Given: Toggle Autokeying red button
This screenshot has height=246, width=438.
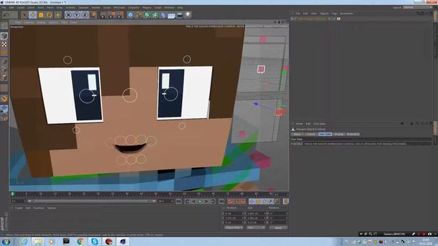Looking at the screenshot, I should pyautogui.click(x=237, y=202).
